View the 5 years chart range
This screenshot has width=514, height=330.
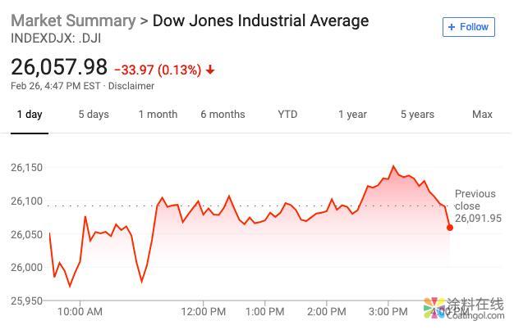click(x=417, y=115)
